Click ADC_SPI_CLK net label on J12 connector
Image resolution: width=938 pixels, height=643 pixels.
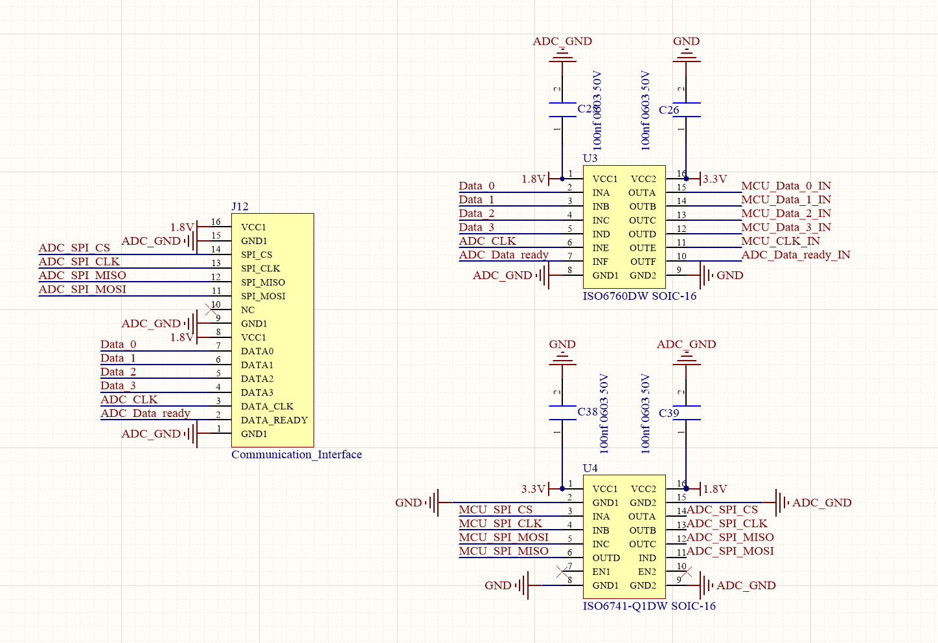79,262
